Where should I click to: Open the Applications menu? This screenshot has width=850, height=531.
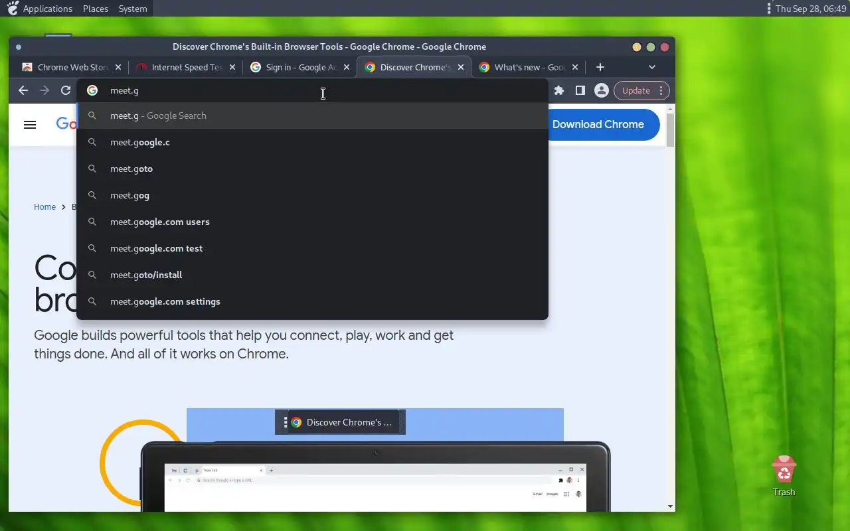click(47, 9)
